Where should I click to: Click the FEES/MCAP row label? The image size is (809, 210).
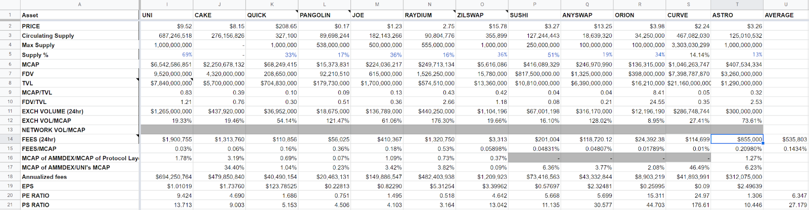79,149
